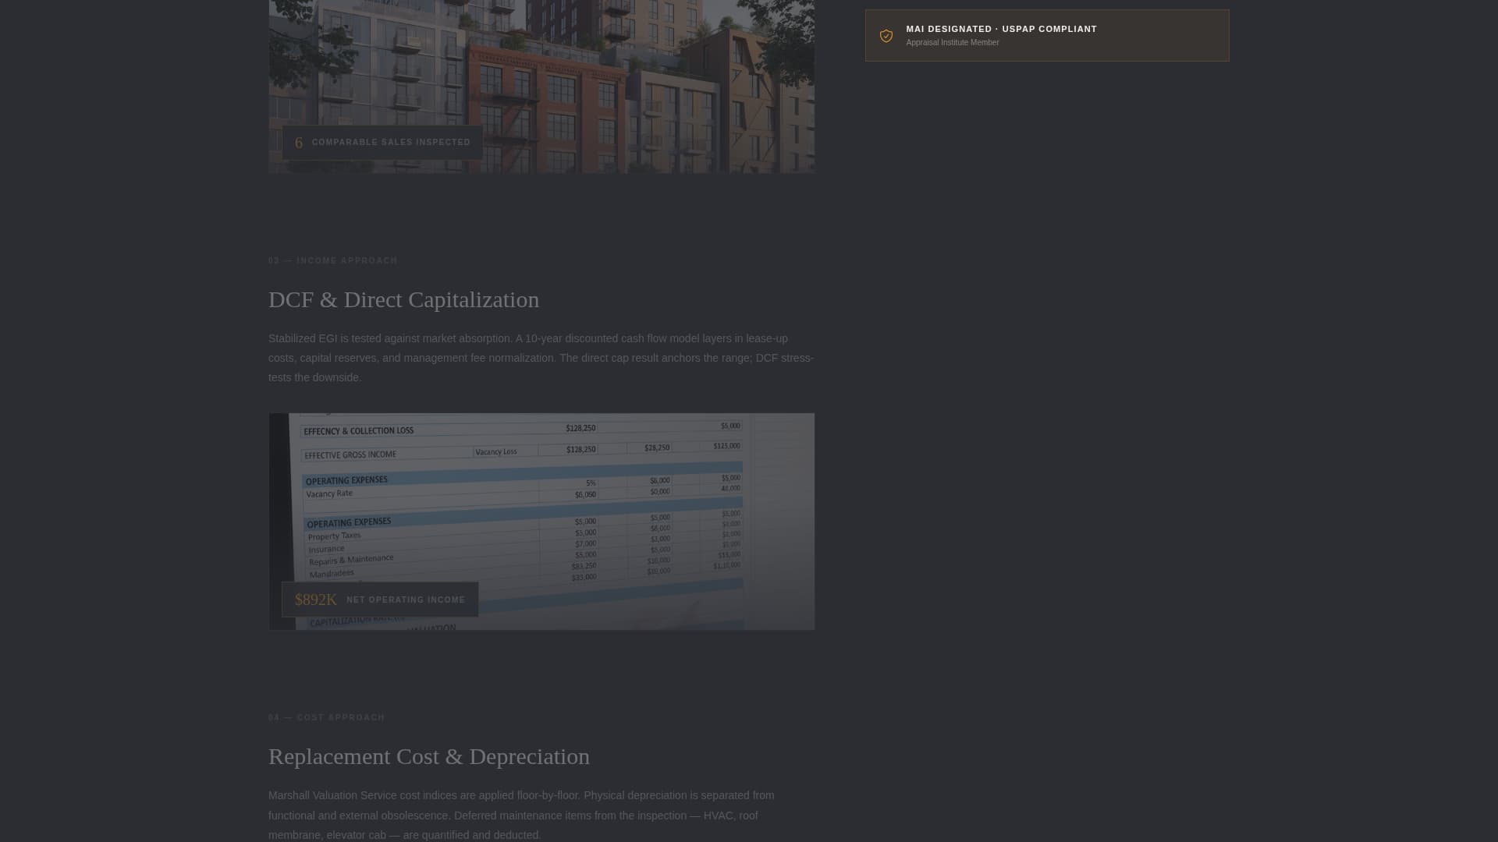The height and width of the screenshot is (842, 1498).
Task: Select the "03 — INCOME APPROACH" section label
Action: pos(333,260)
